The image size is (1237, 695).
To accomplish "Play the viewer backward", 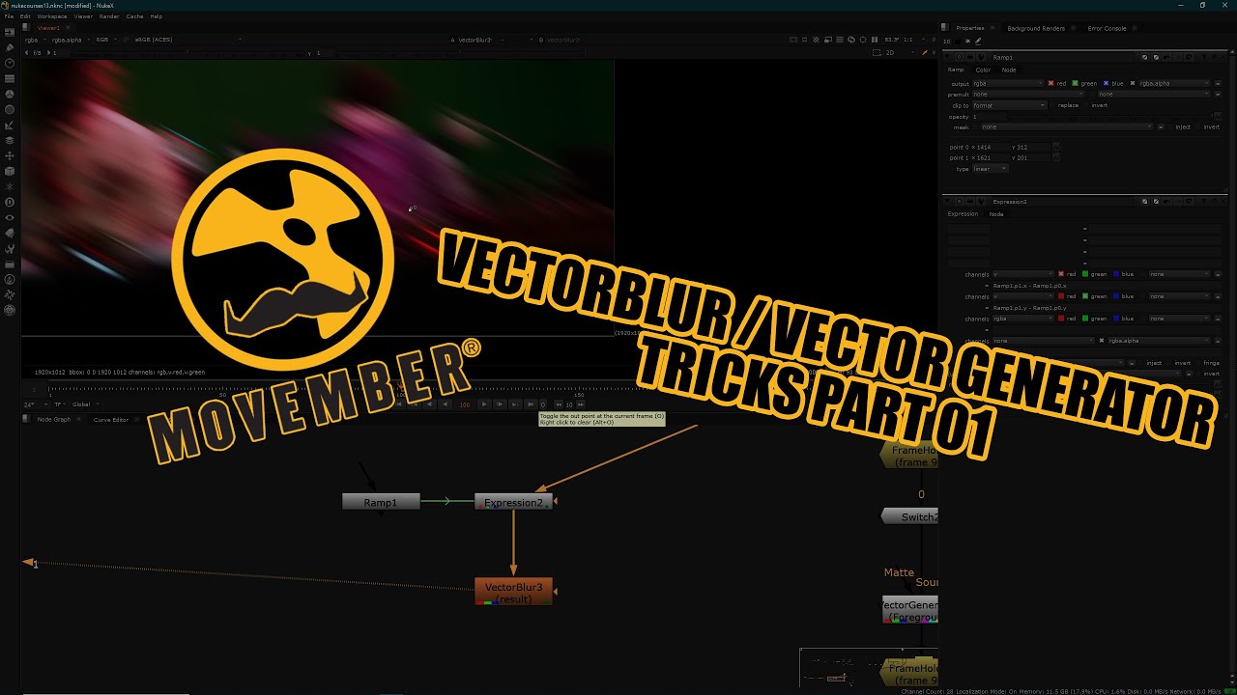I will (x=445, y=404).
